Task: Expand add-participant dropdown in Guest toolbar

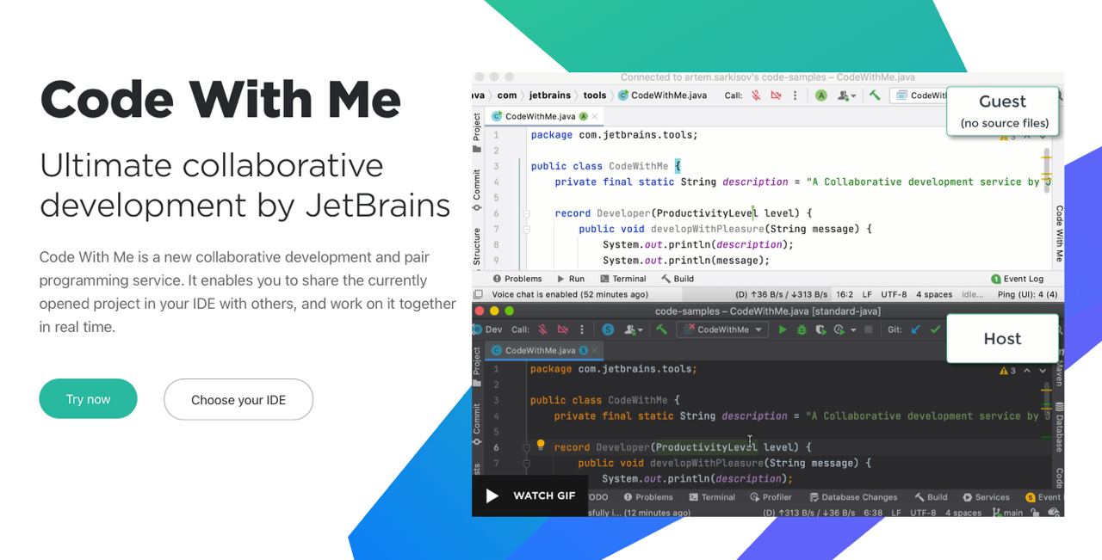Action: [x=846, y=95]
